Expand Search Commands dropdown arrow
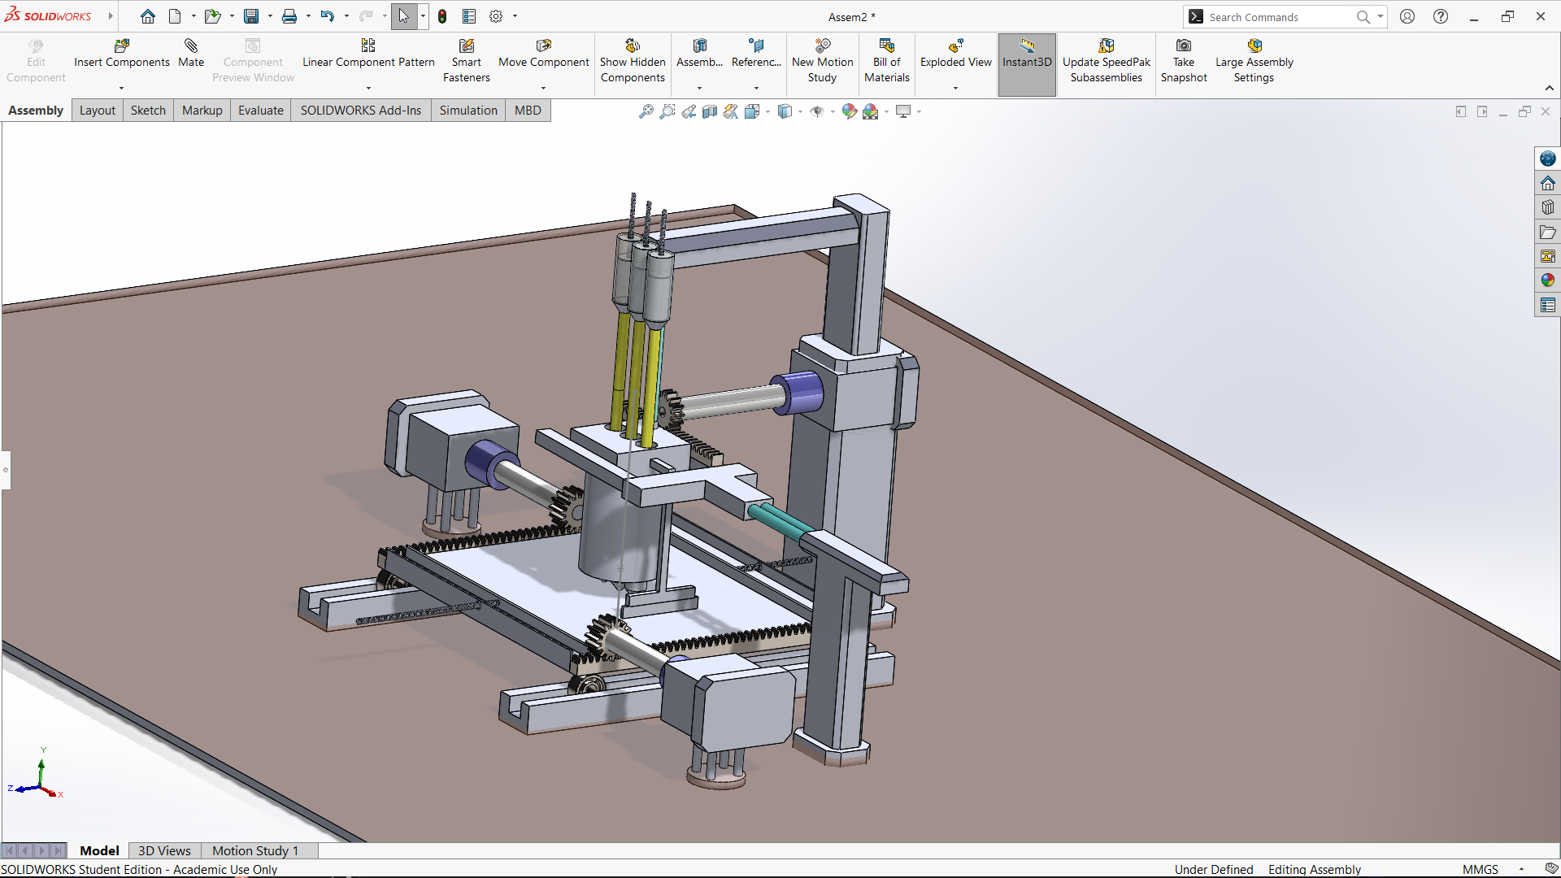Image resolution: width=1561 pixels, height=878 pixels. [x=1380, y=16]
